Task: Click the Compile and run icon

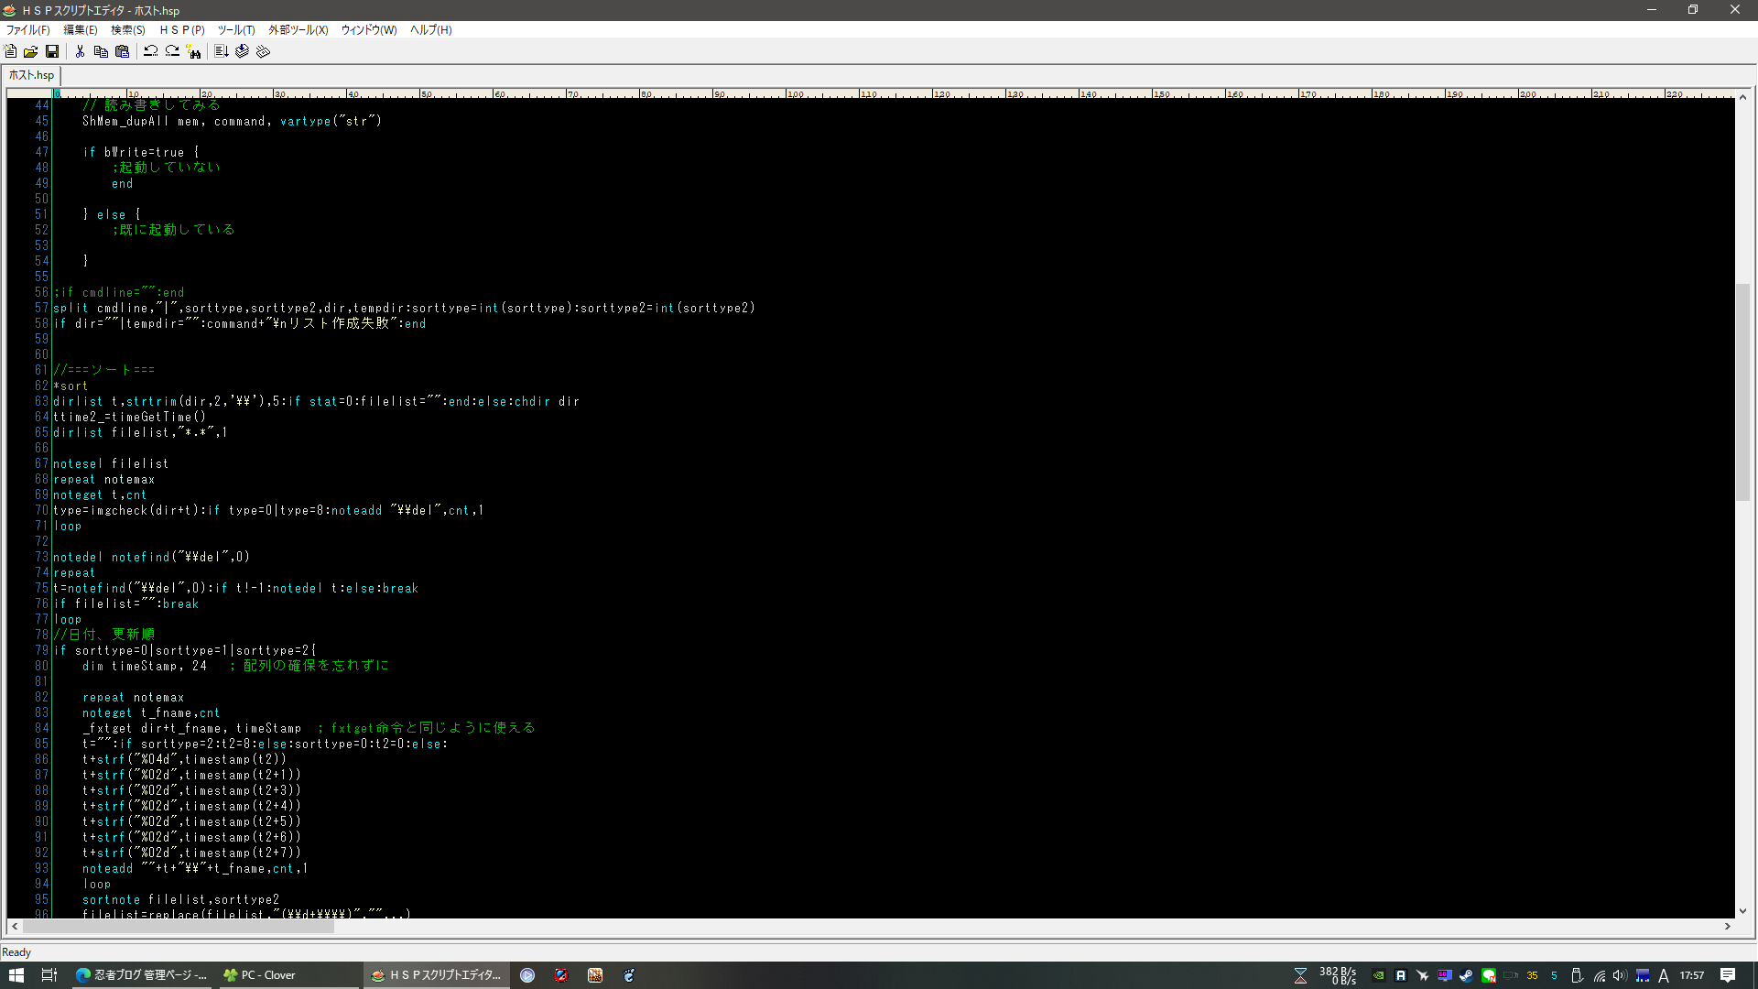Action: 222,52
